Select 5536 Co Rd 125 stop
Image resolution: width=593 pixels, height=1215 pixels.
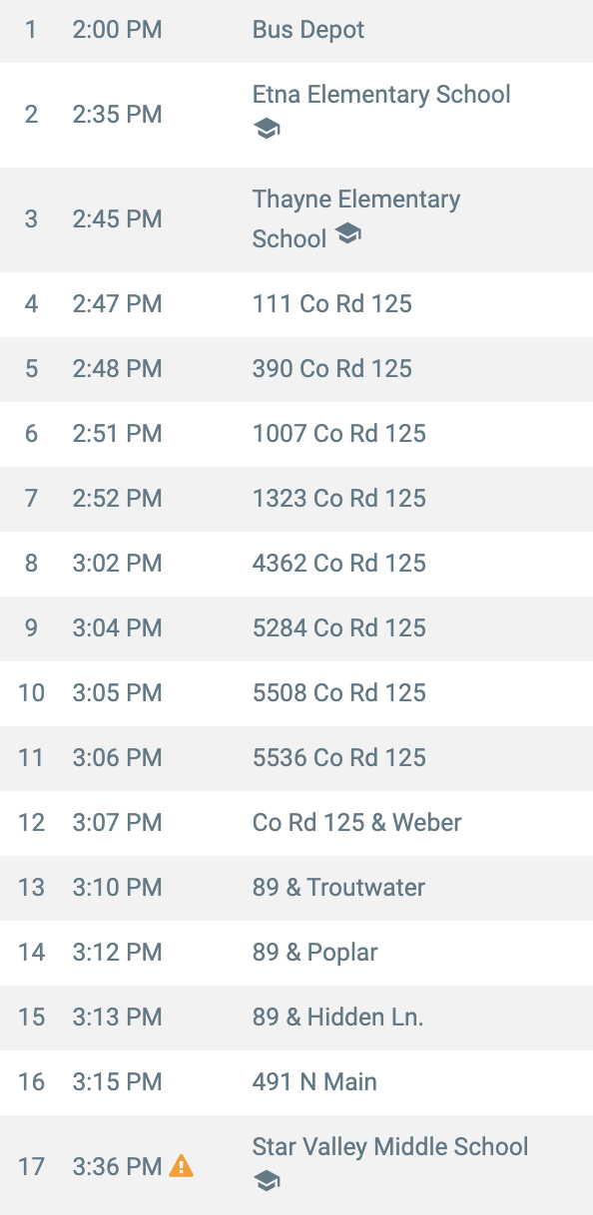click(296, 758)
